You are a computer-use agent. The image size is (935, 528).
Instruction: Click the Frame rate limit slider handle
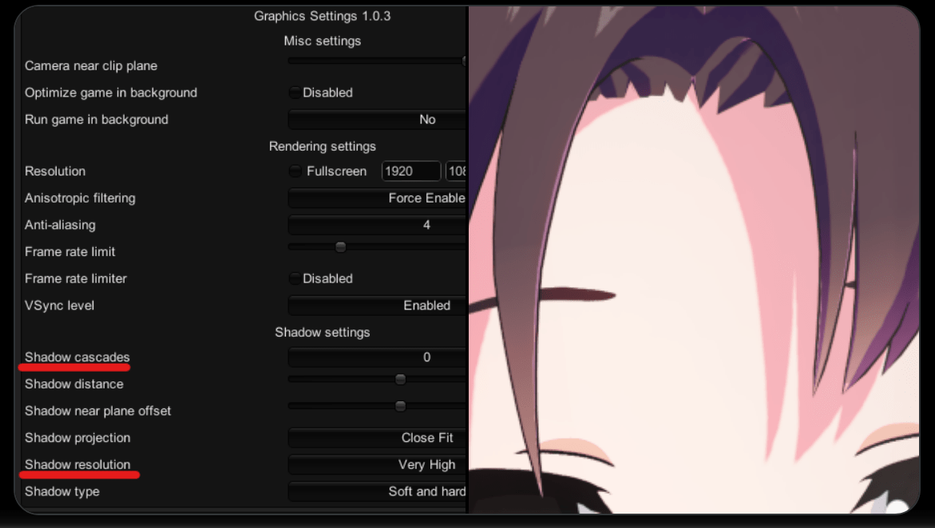(340, 246)
